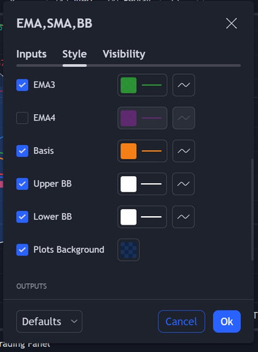Pick the orange Basis color swatch

[x=128, y=151]
